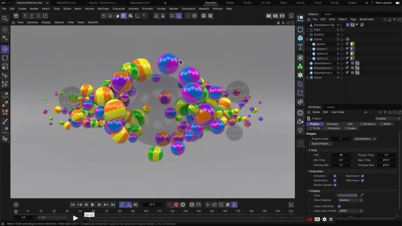The width and height of the screenshot is (402, 226).
Task: Click the keyframe diamond icon beside timeline
Action: pyautogui.click(x=16, y=205)
